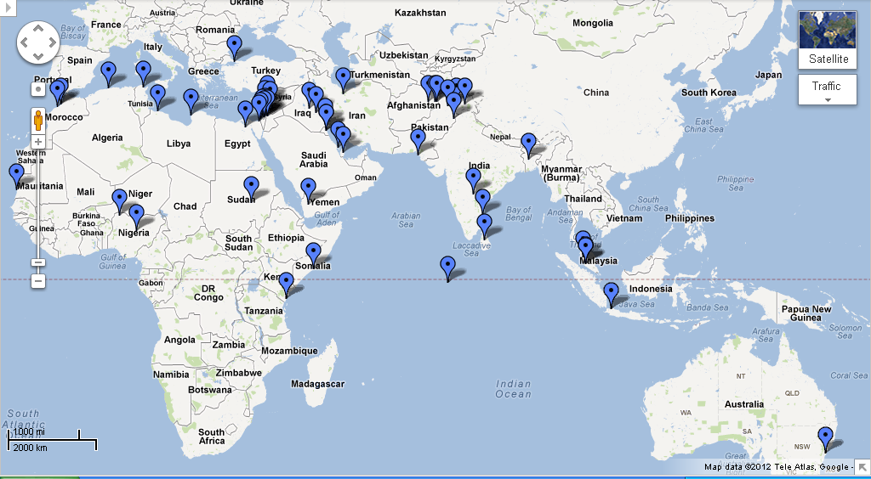This screenshot has height=479, width=871.
Task: Select the marker near Romania by the Black Sea
Action: pos(234,47)
